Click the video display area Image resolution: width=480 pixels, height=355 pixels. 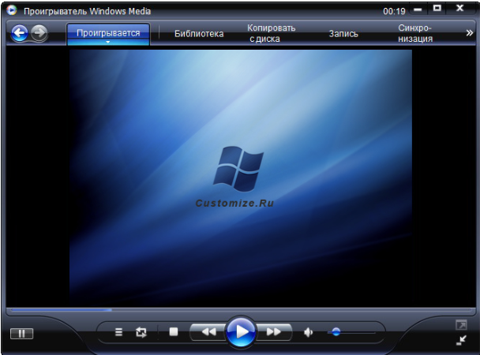click(241, 177)
